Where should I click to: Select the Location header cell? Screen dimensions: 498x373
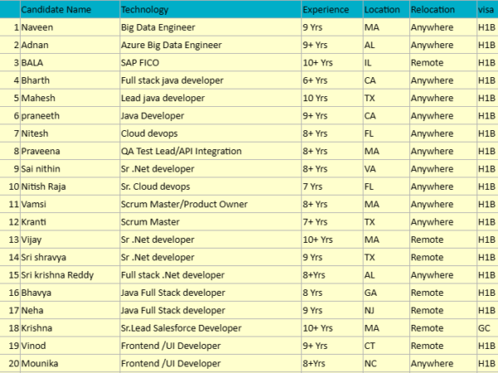[381, 10]
